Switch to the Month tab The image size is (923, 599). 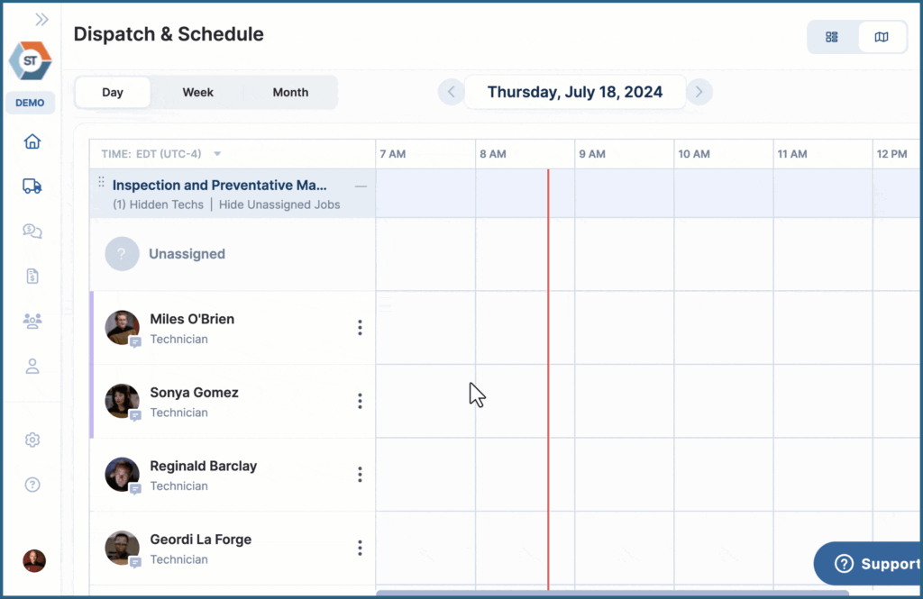pos(290,92)
